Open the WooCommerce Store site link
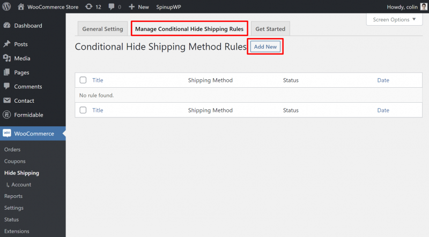Screen dimensions: 429x237 coord(53,7)
